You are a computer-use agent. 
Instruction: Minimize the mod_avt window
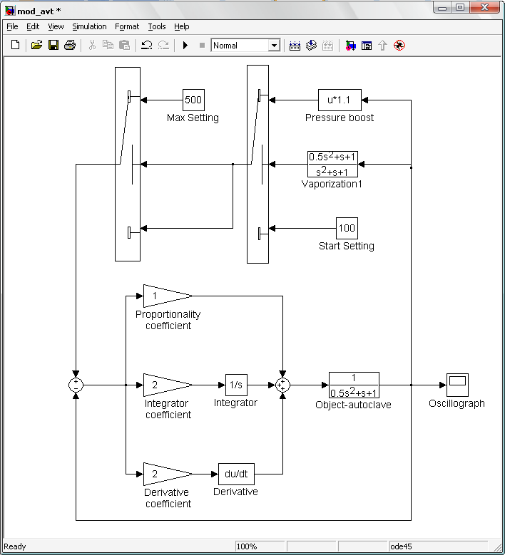(x=442, y=8)
